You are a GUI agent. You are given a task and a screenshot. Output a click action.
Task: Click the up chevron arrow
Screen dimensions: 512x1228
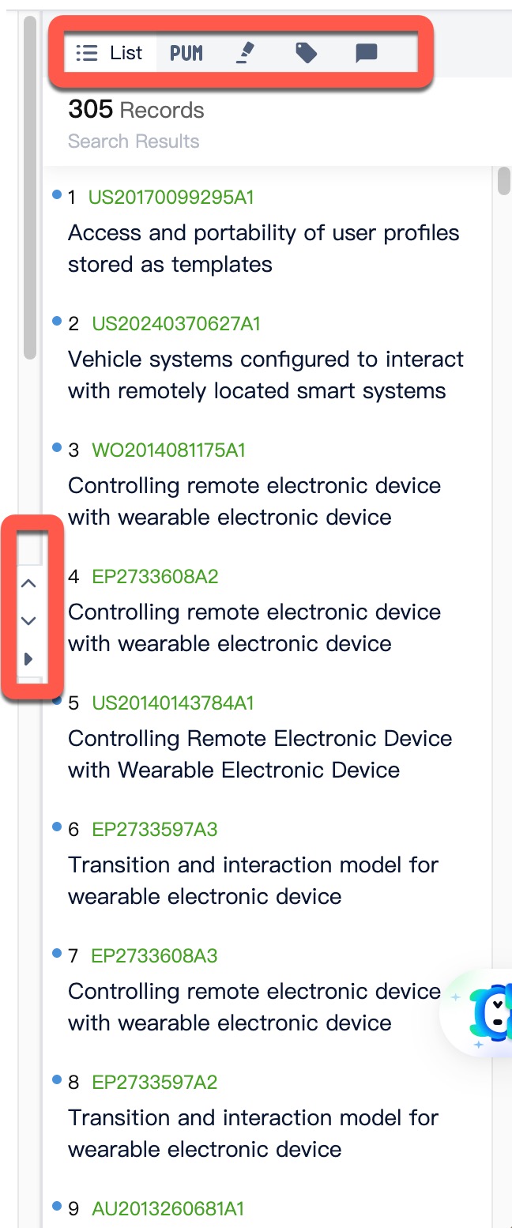[28, 584]
